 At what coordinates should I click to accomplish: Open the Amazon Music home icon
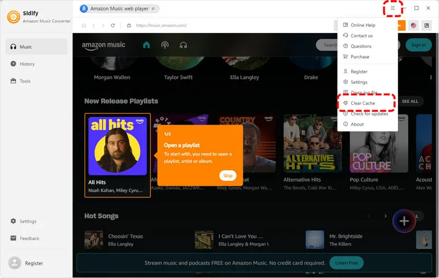click(147, 45)
